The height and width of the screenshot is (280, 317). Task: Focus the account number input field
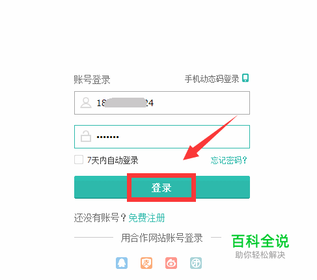pyautogui.click(x=162, y=103)
